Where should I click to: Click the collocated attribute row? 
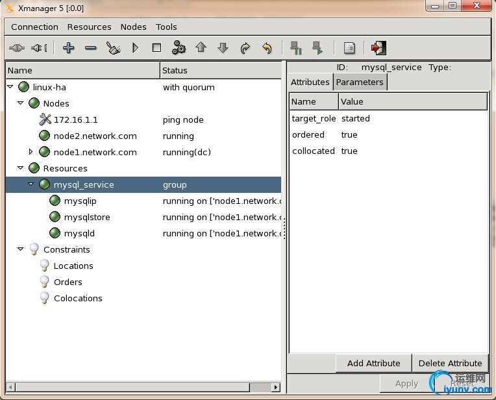coord(389,151)
